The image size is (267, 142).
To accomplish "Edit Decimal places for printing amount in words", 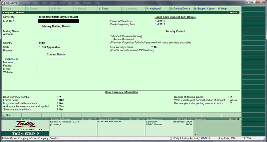I will (231, 103).
